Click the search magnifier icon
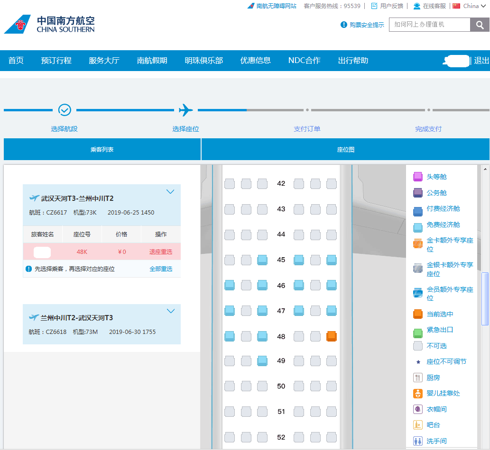Viewport: 490px width, 450px height. pos(479,25)
